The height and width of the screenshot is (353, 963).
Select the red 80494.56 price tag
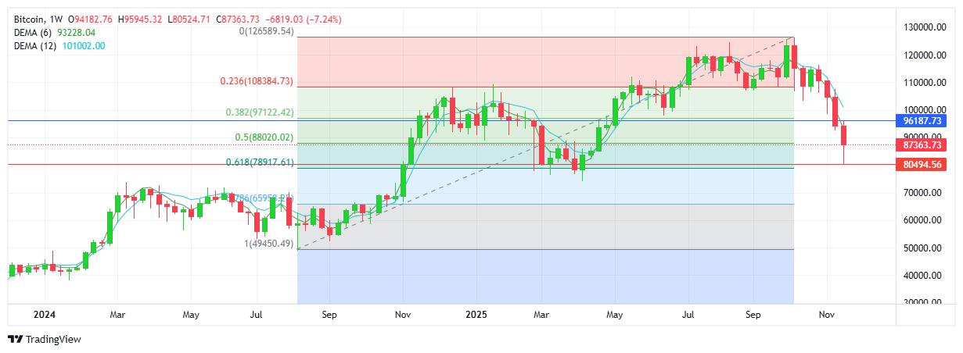pyautogui.click(x=923, y=164)
